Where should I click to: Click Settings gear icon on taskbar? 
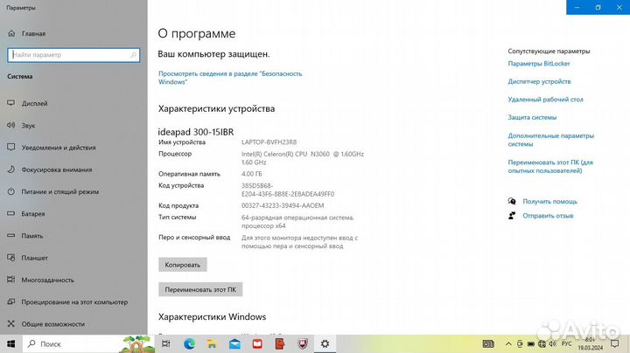coord(325,343)
